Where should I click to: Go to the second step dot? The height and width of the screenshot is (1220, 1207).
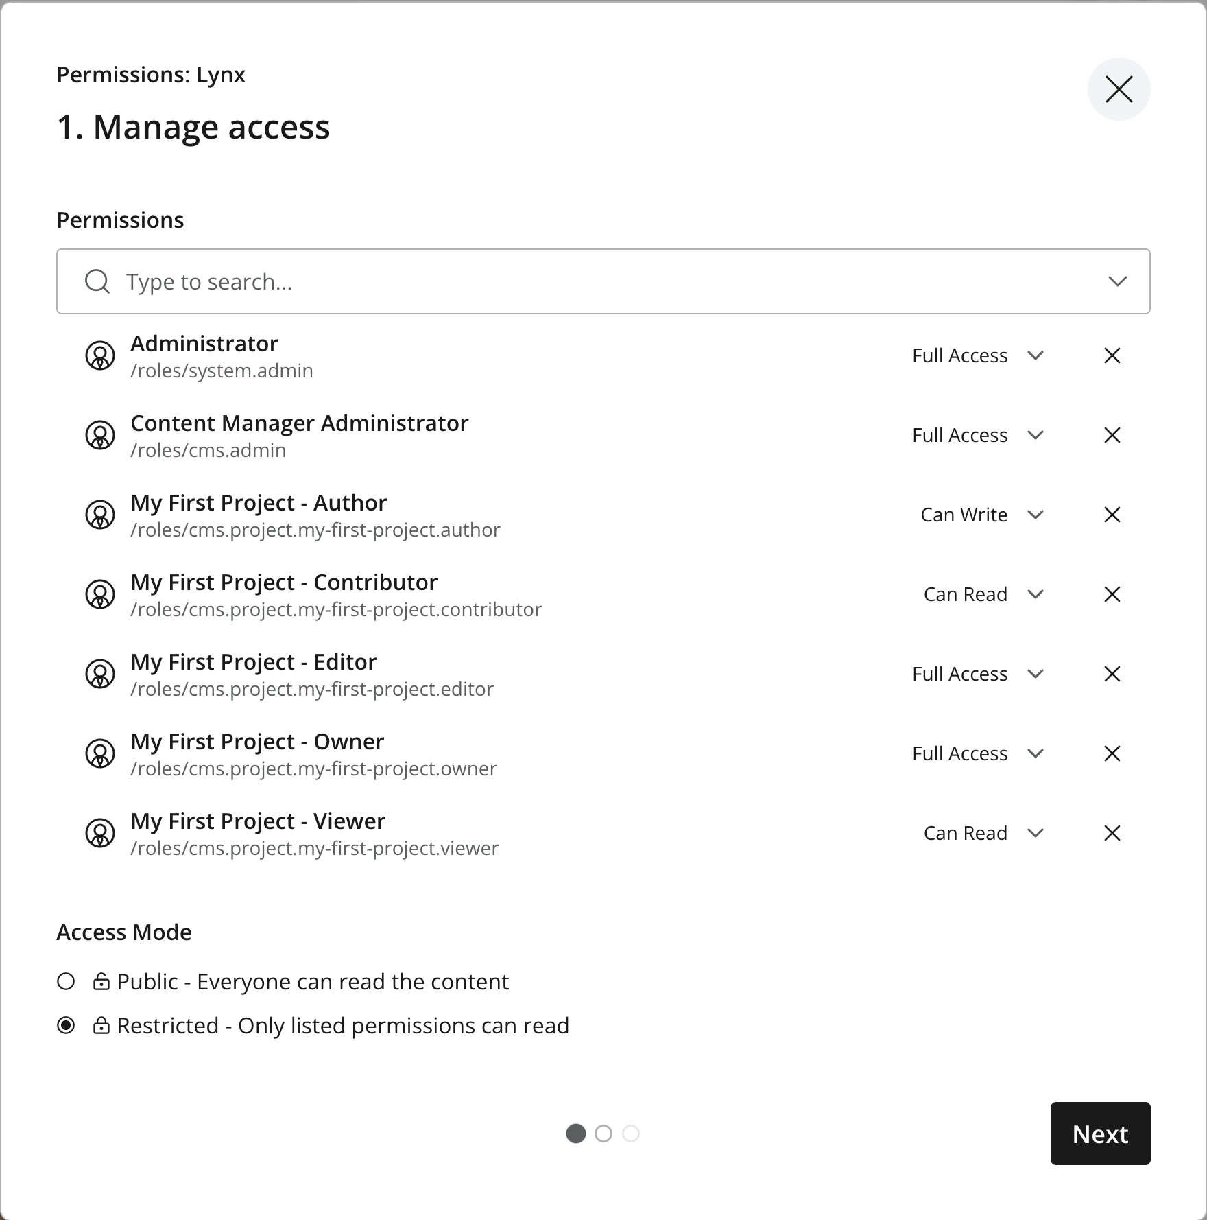[603, 1134]
